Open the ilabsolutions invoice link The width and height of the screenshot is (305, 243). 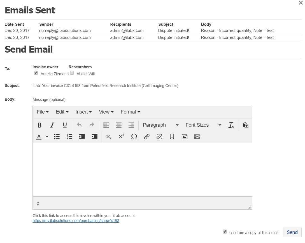[76, 221]
